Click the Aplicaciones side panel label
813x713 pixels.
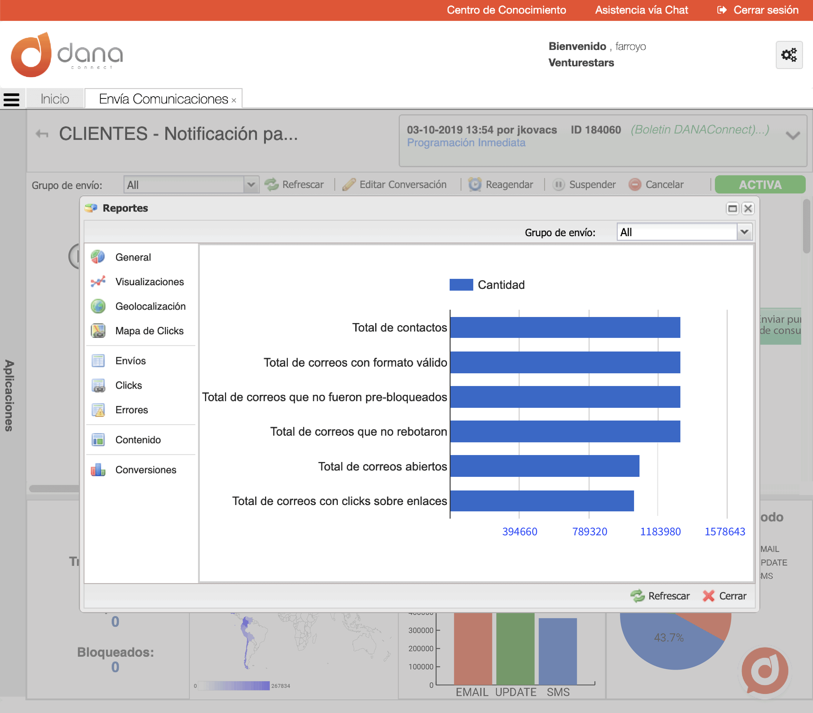click(9, 395)
